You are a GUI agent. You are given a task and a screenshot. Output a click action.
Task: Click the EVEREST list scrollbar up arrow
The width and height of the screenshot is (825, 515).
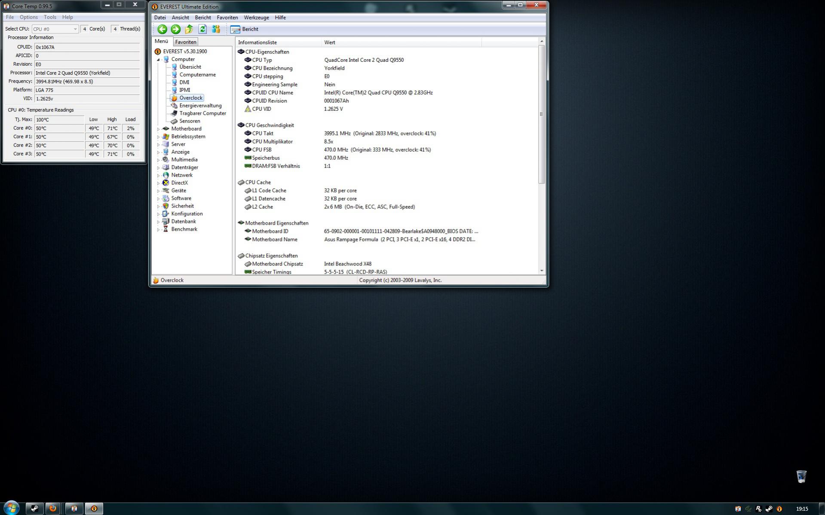click(542, 41)
